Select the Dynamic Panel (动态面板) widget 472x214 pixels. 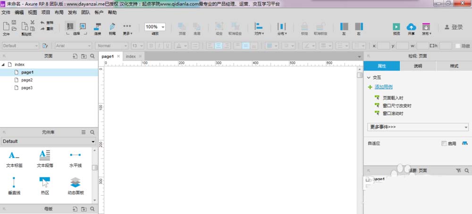click(76, 186)
